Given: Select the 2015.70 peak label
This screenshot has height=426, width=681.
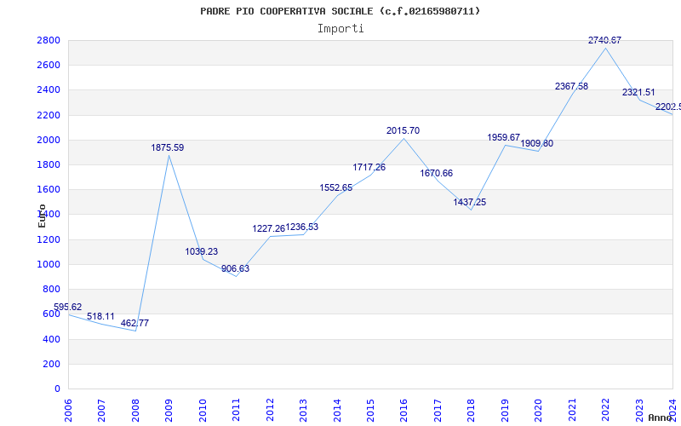Looking at the screenshot, I should coord(403,130).
